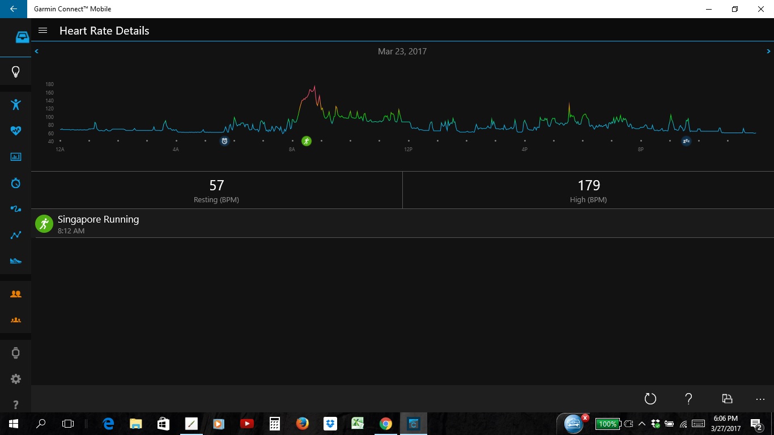This screenshot has width=774, height=435.
Task: Click the copy pages icon in bottom bar
Action: 727,399
